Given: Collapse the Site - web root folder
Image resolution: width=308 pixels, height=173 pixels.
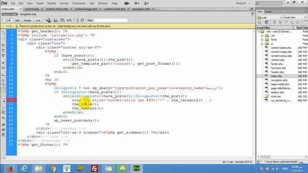Looking at the screenshot, I should pos(258,32).
